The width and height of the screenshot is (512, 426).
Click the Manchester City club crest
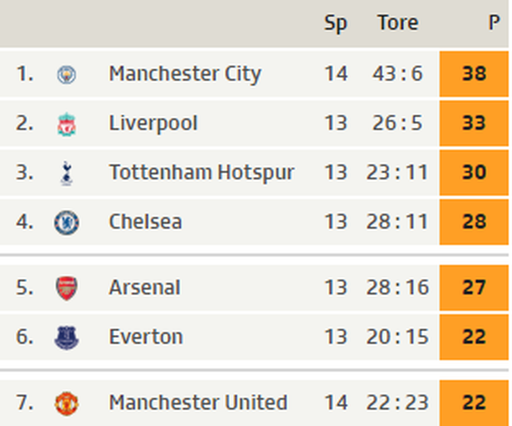pyautogui.click(x=67, y=74)
